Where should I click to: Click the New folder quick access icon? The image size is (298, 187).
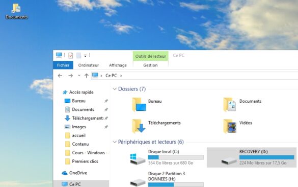tap(78, 56)
